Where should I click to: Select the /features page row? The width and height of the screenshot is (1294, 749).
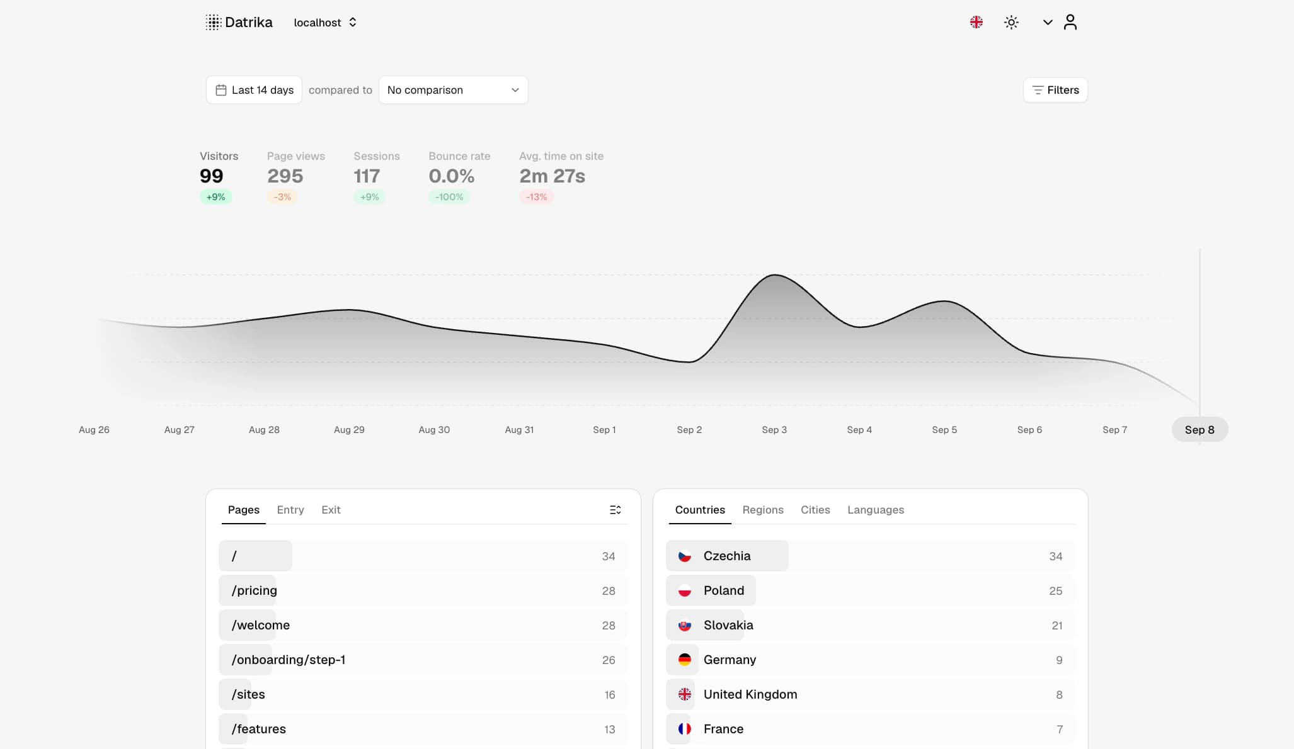pos(423,729)
